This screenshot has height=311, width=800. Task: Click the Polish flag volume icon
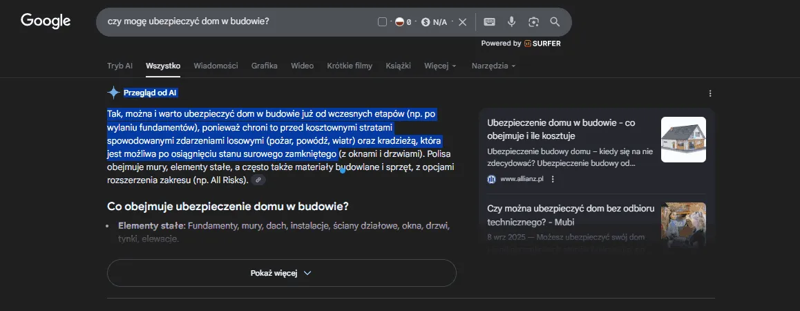[400, 22]
